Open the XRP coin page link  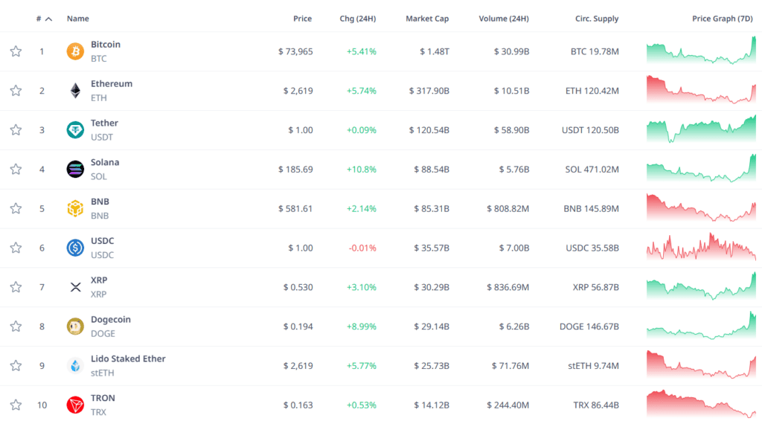(x=99, y=280)
